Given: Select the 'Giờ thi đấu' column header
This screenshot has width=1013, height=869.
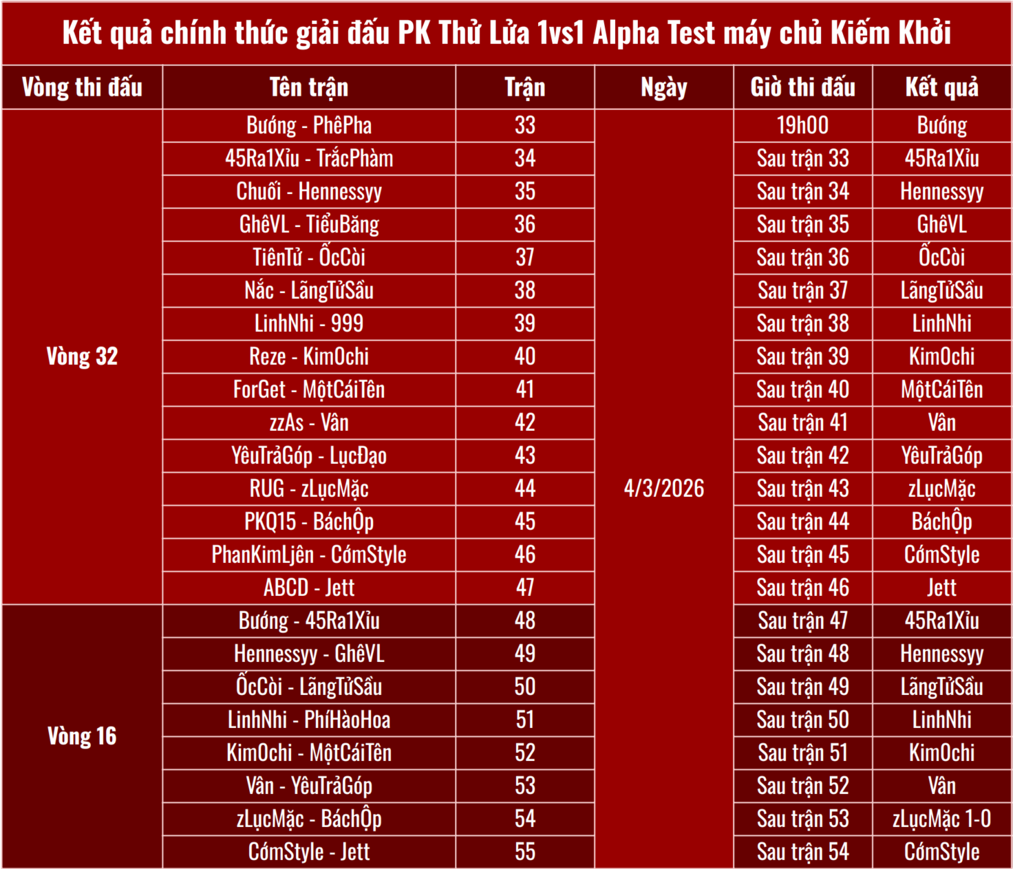Looking at the screenshot, I should [x=802, y=87].
